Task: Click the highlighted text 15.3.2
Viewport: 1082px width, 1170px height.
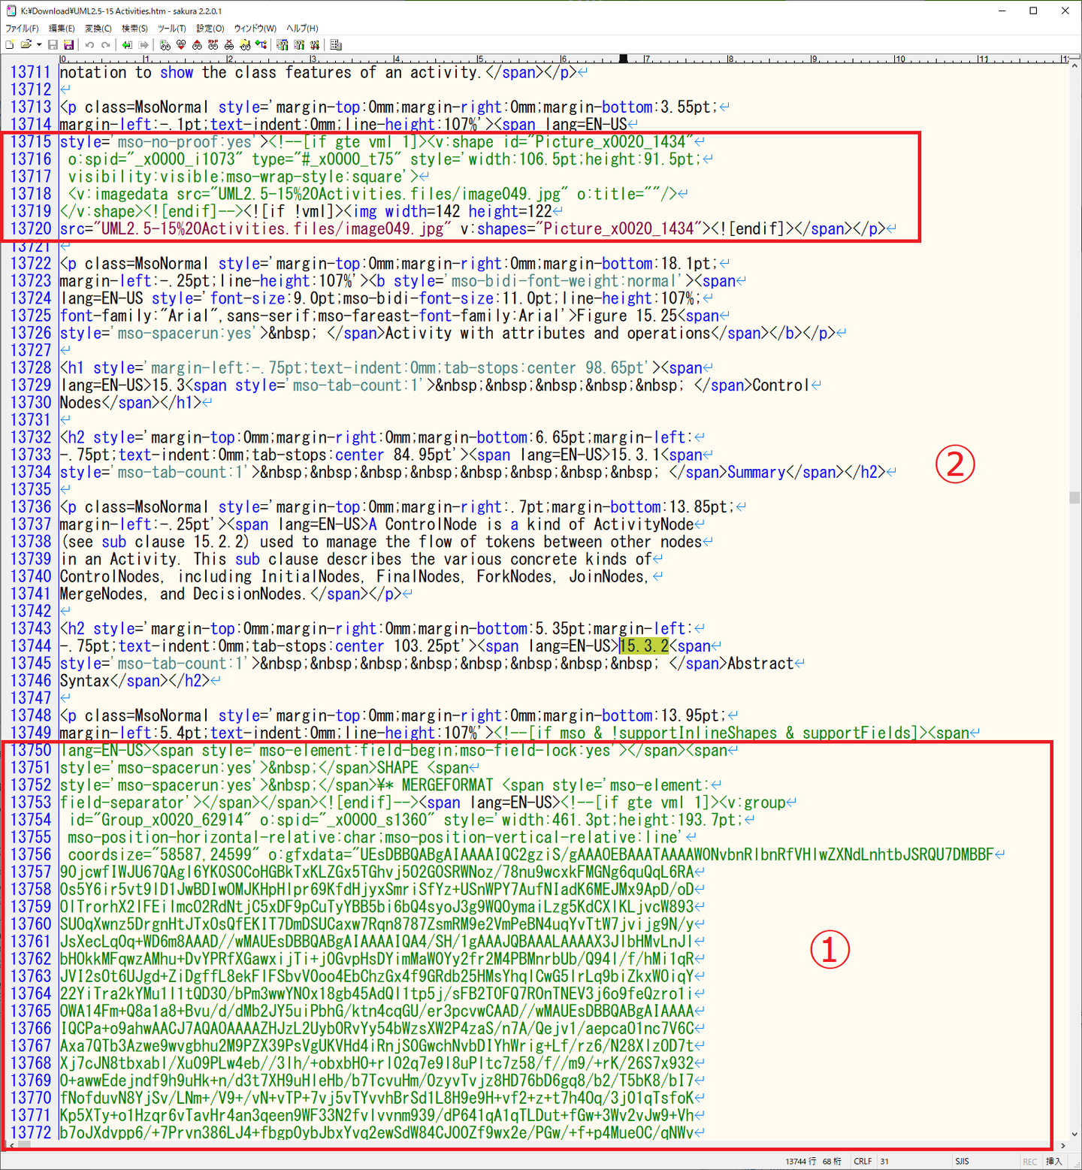Action: pos(644,646)
